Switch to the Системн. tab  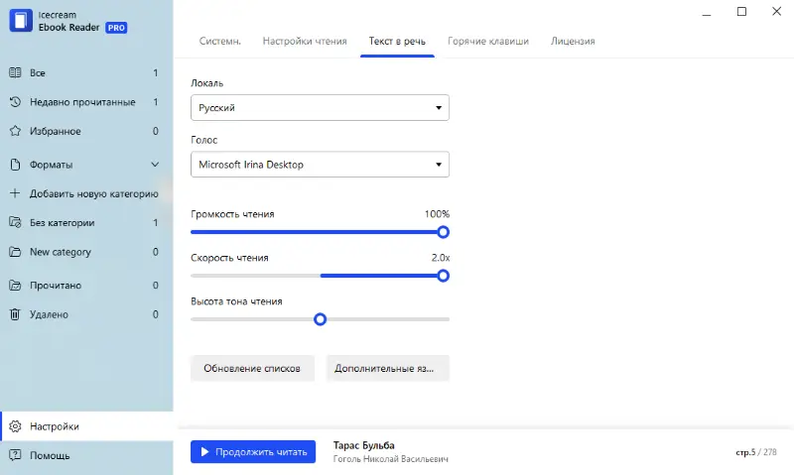coord(219,41)
